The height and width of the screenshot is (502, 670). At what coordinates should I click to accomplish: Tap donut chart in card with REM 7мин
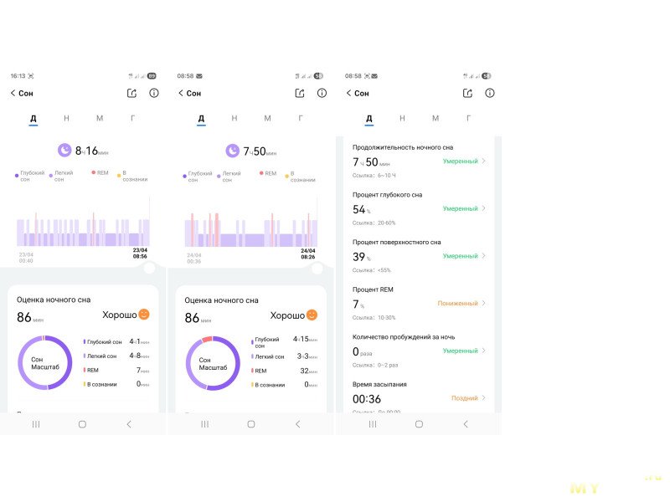(46, 362)
